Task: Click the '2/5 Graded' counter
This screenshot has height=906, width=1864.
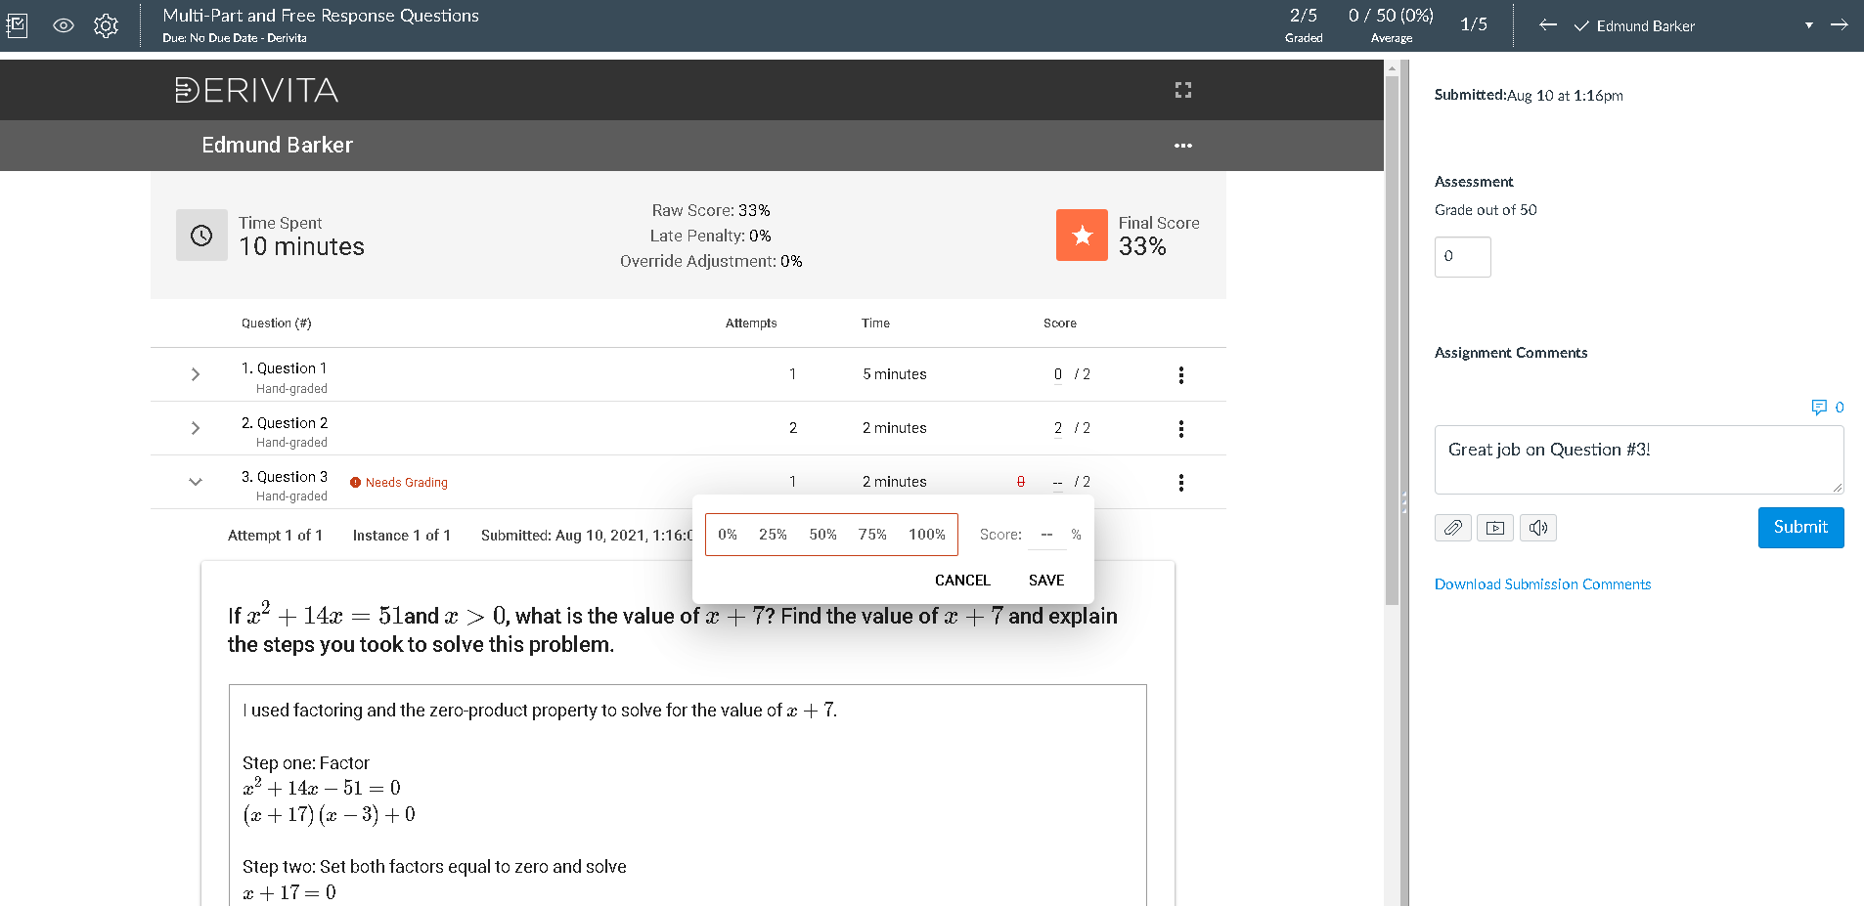Action: pyautogui.click(x=1304, y=25)
